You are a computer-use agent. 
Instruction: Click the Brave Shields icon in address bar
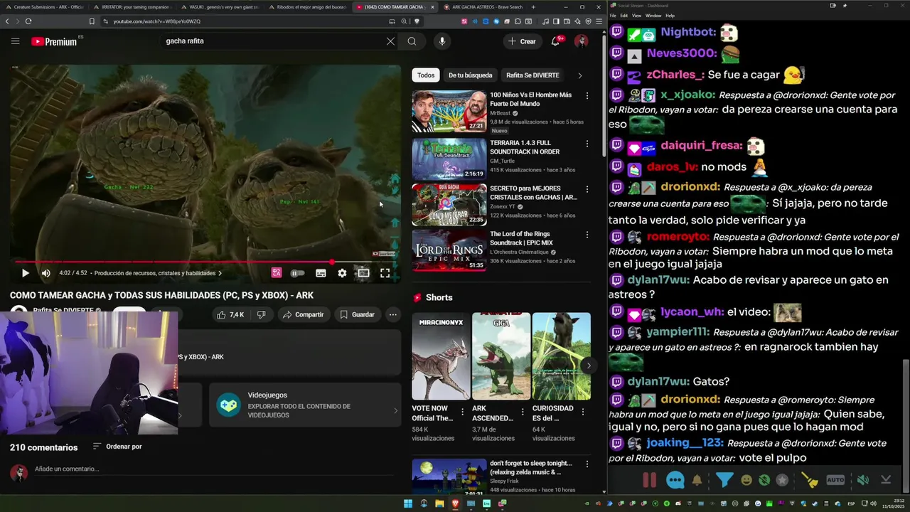click(417, 21)
